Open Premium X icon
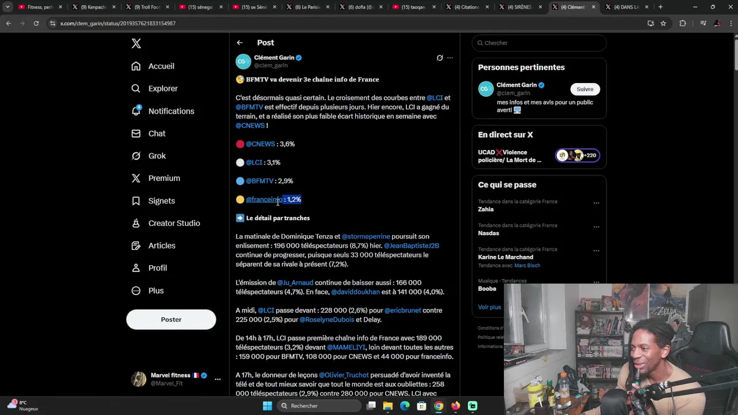The height and width of the screenshot is (415, 738). [136, 178]
